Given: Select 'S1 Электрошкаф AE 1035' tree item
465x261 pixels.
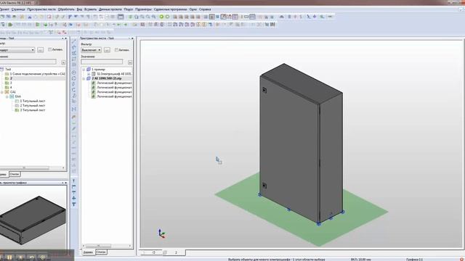Looking at the screenshot, I should [114, 74].
